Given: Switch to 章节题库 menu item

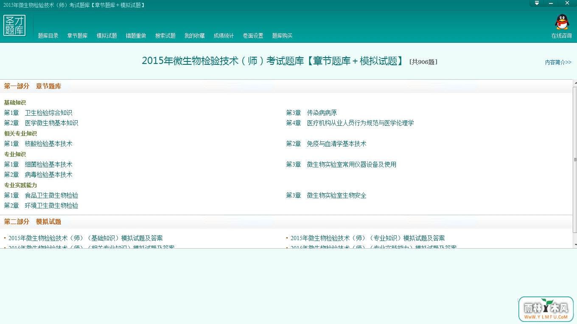Looking at the screenshot, I should pyautogui.click(x=78, y=36).
